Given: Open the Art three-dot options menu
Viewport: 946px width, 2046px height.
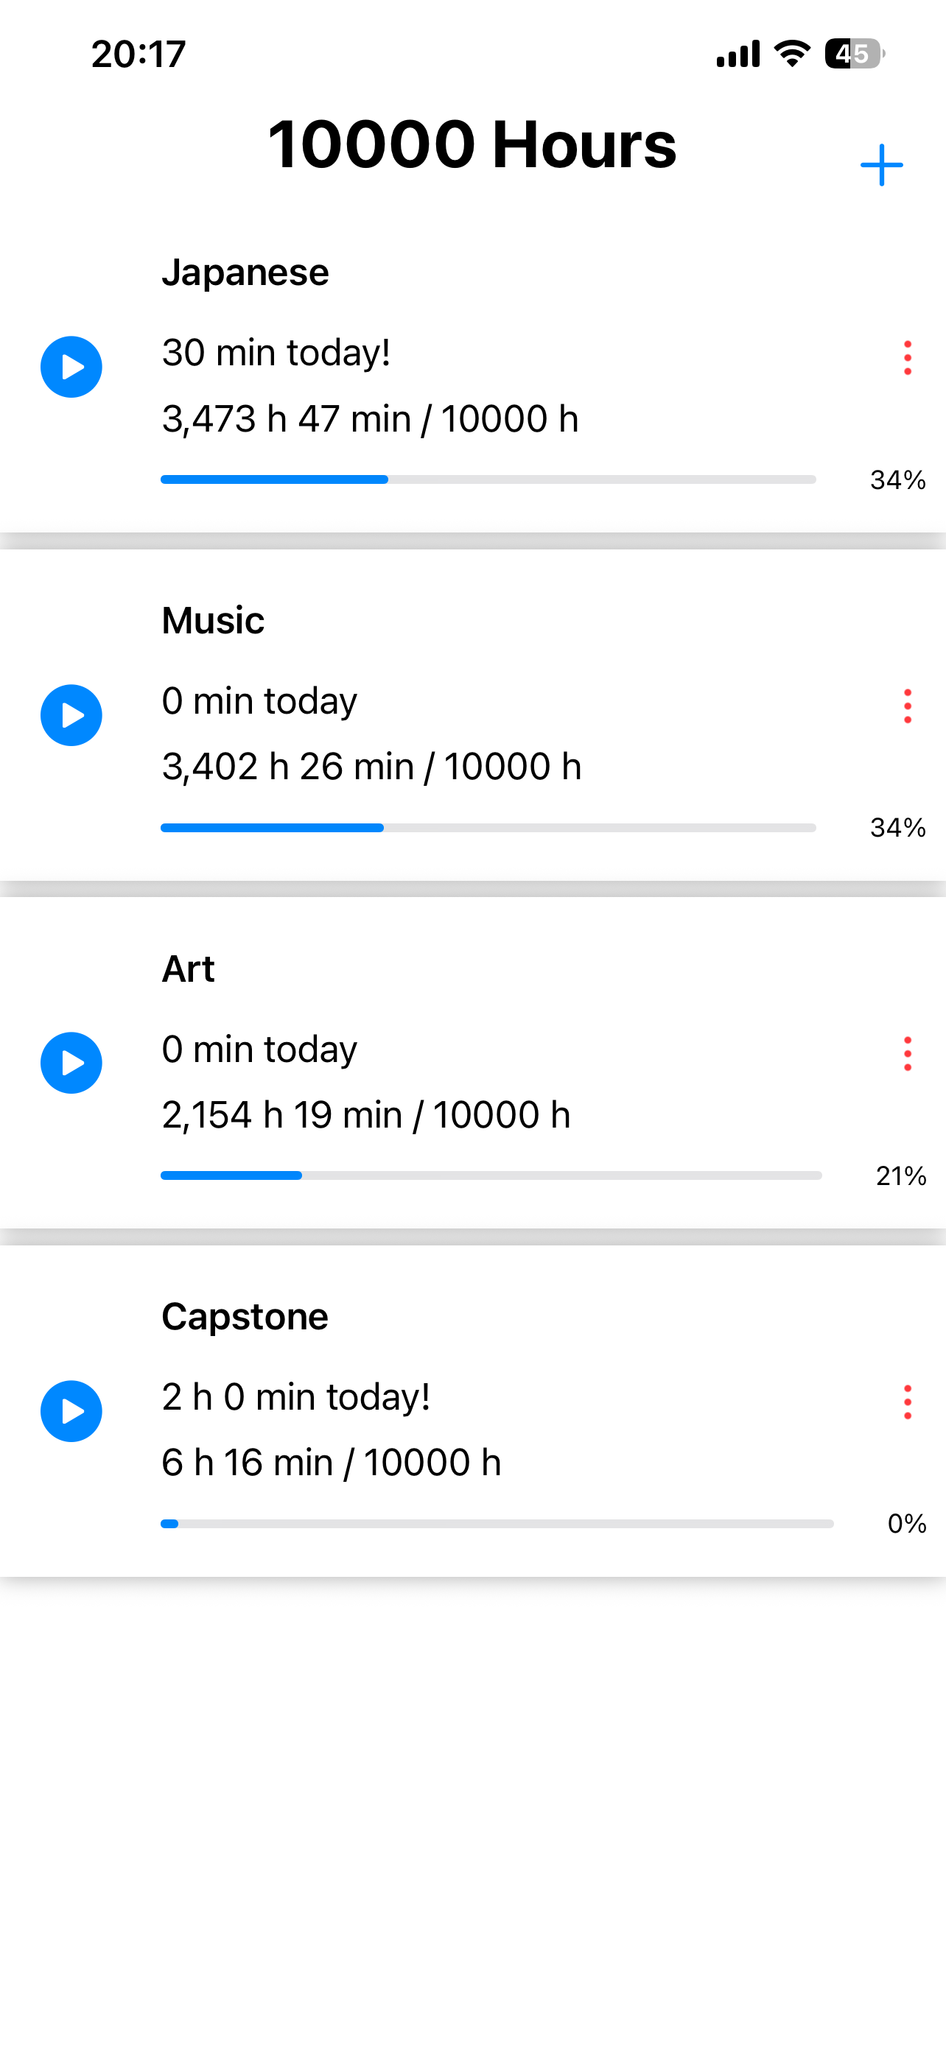Looking at the screenshot, I should [x=907, y=1054].
